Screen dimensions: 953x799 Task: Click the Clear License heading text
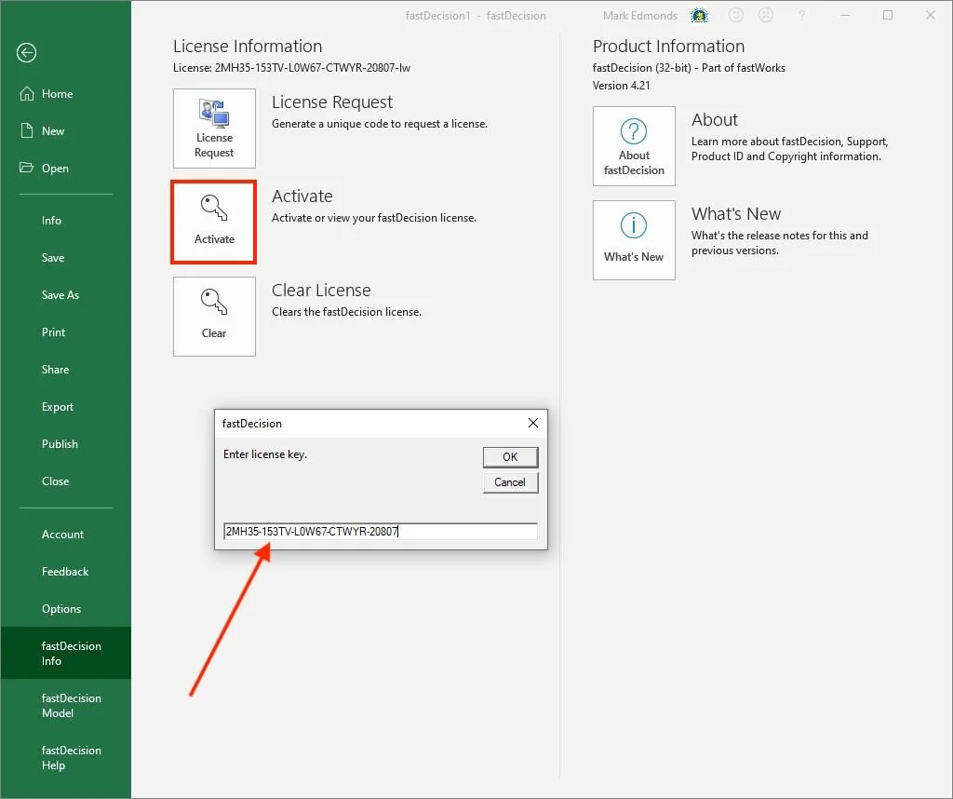click(x=321, y=290)
